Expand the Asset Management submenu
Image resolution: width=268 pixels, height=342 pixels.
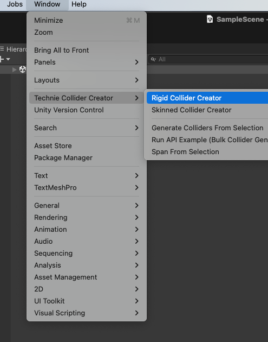click(87, 277)
